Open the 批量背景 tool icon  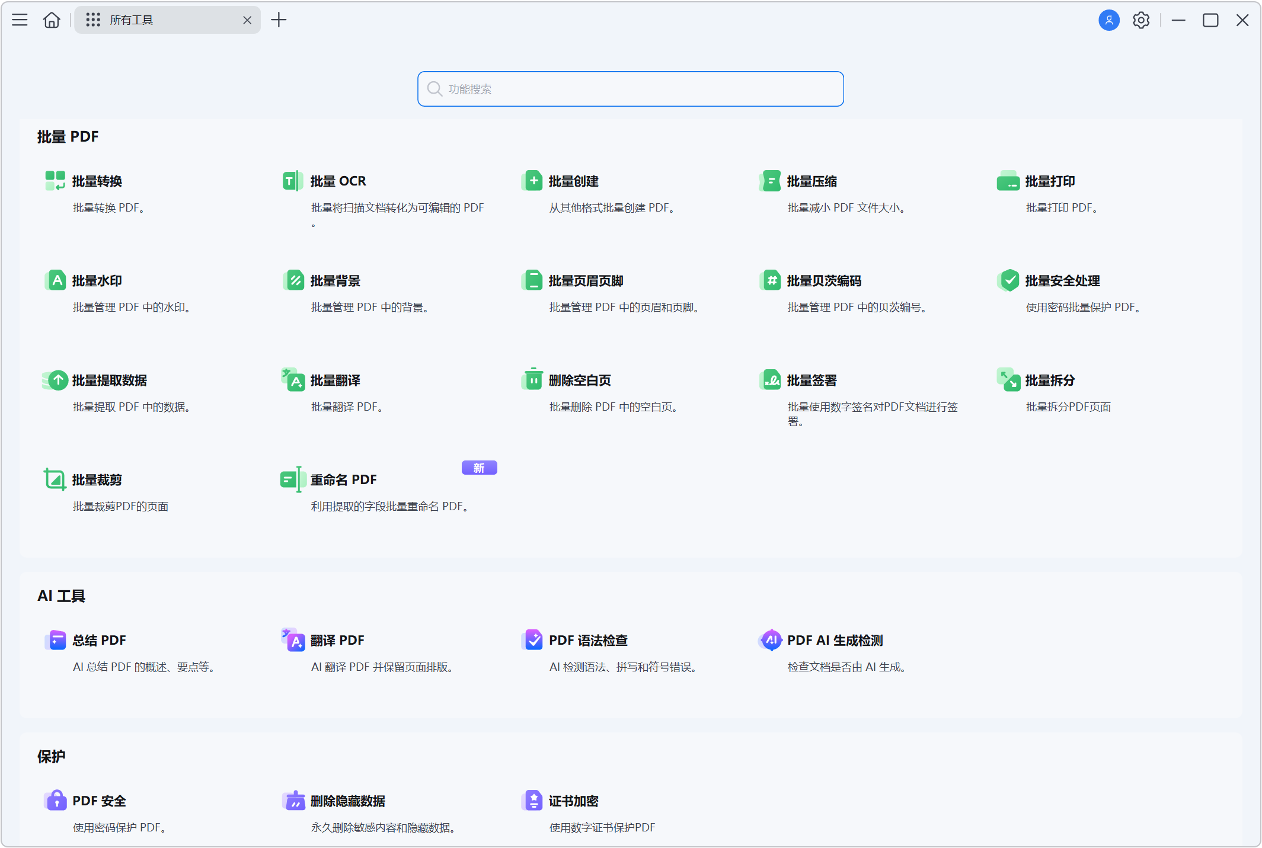pos(293,280)
